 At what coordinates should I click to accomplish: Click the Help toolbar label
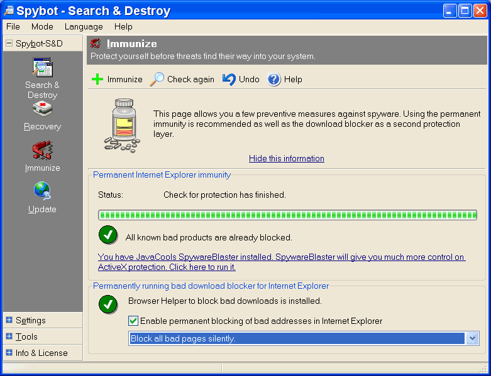(x=293, y=79)
